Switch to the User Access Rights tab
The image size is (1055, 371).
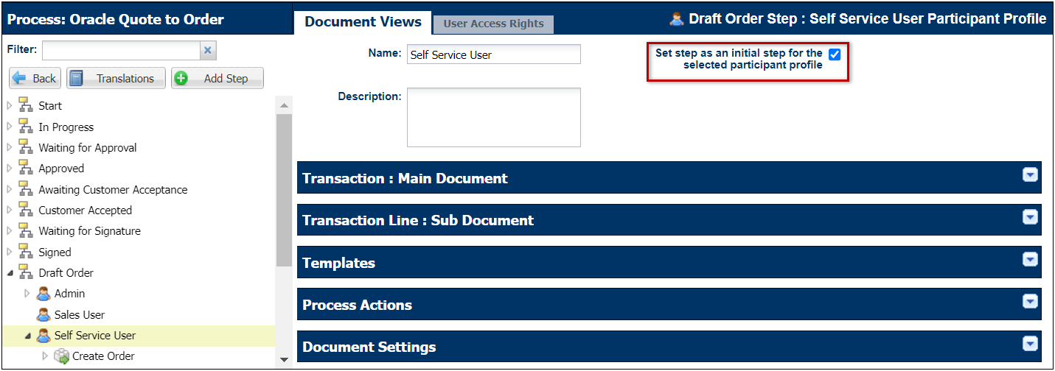[493, 24]
